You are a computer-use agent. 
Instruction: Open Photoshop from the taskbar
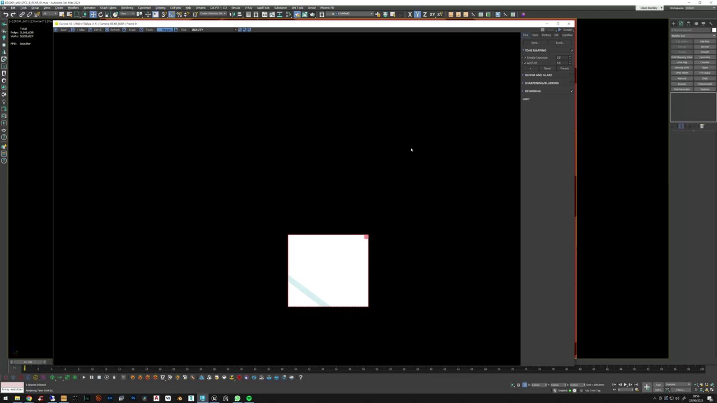(x=133, y=399)
